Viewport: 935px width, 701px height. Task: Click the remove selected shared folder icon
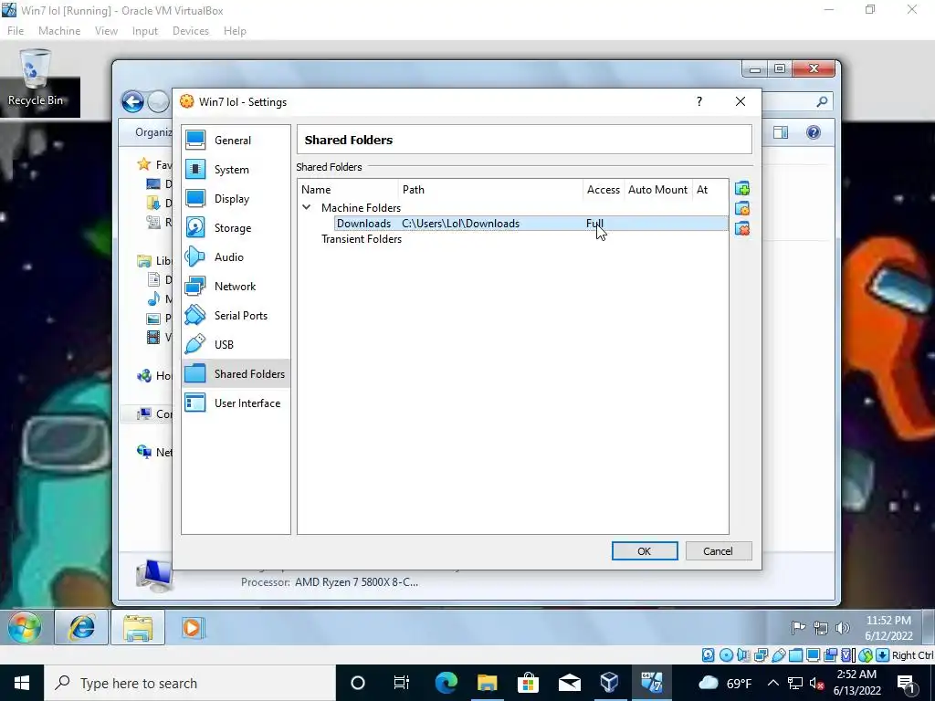[x=741, y=228]
